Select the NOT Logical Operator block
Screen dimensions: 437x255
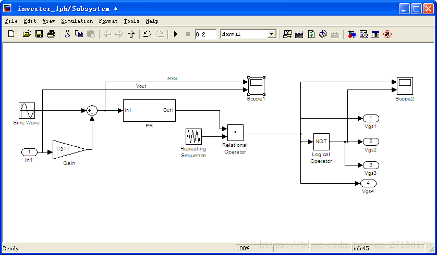[321, 142]
